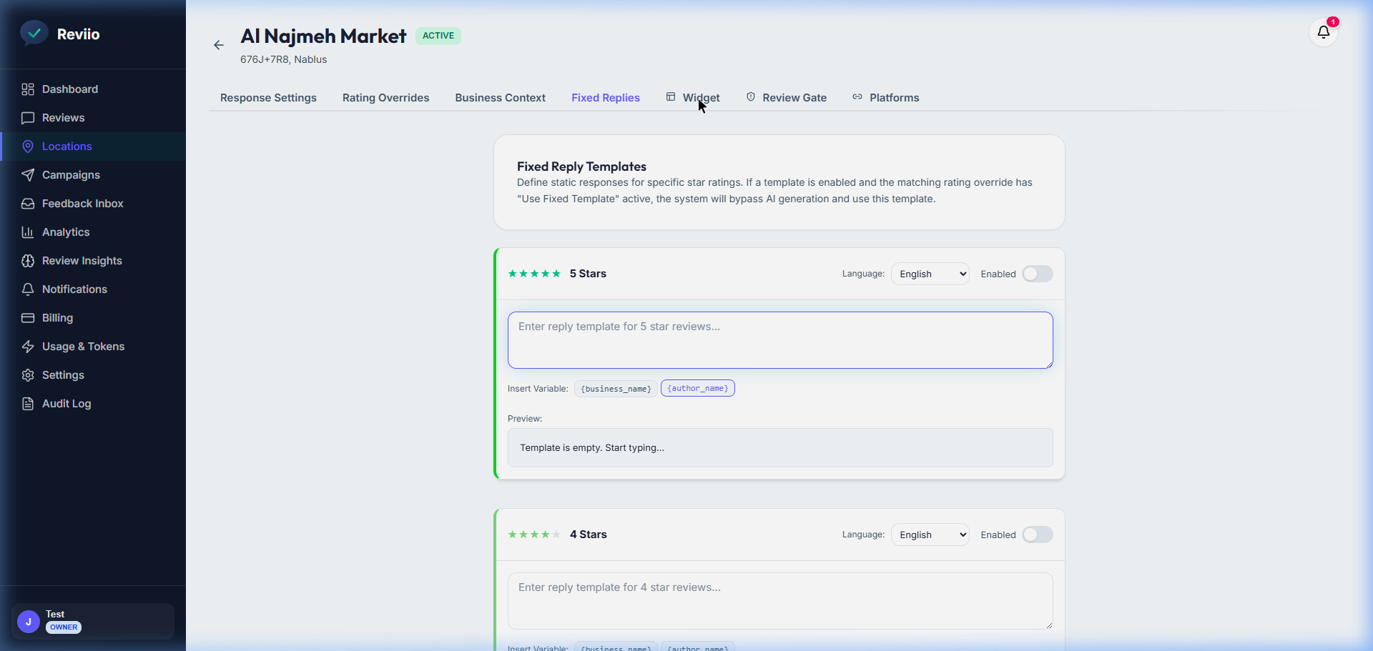Open notifications bell with red badge
1373x651 pixels.
(x=1324, y=32)
